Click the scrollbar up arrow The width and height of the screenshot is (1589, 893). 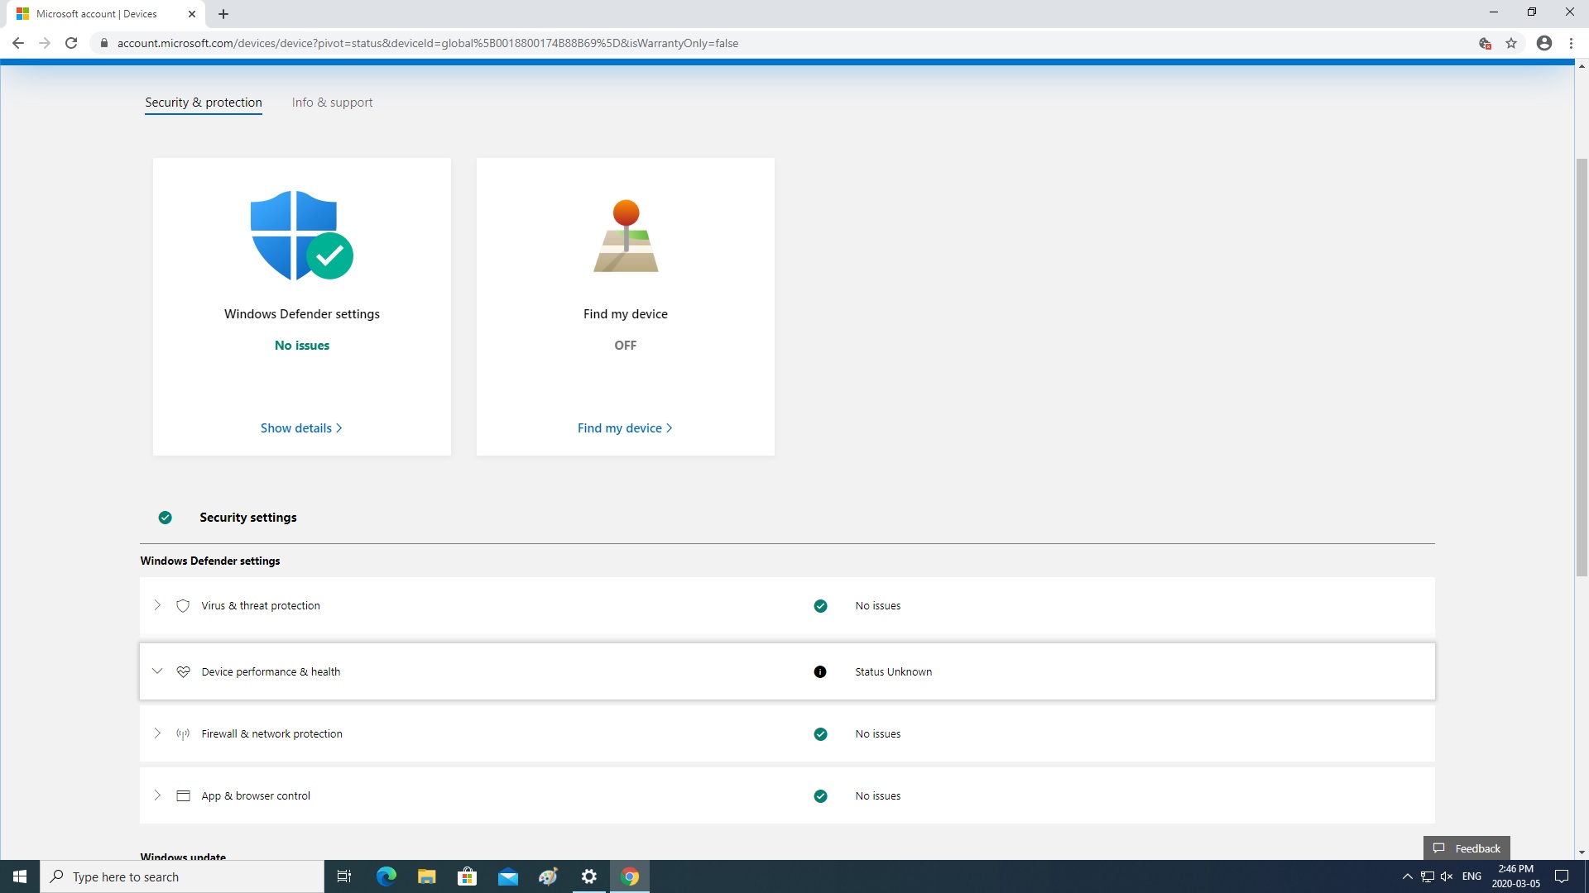[1582, 65]
